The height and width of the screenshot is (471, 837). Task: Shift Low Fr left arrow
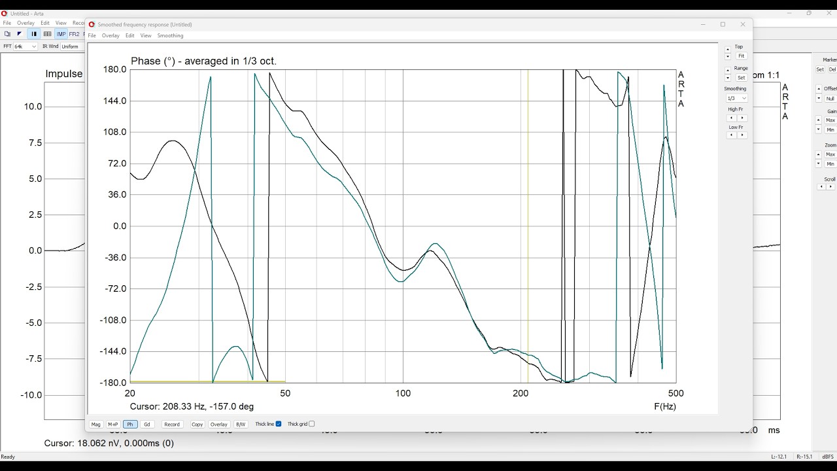click(x=732, y=135)
